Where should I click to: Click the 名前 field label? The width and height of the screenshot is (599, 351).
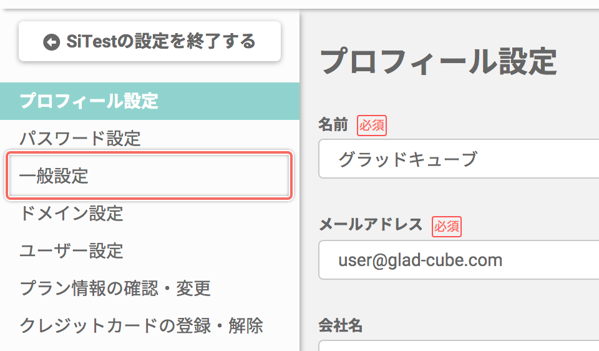pos(333,125)
